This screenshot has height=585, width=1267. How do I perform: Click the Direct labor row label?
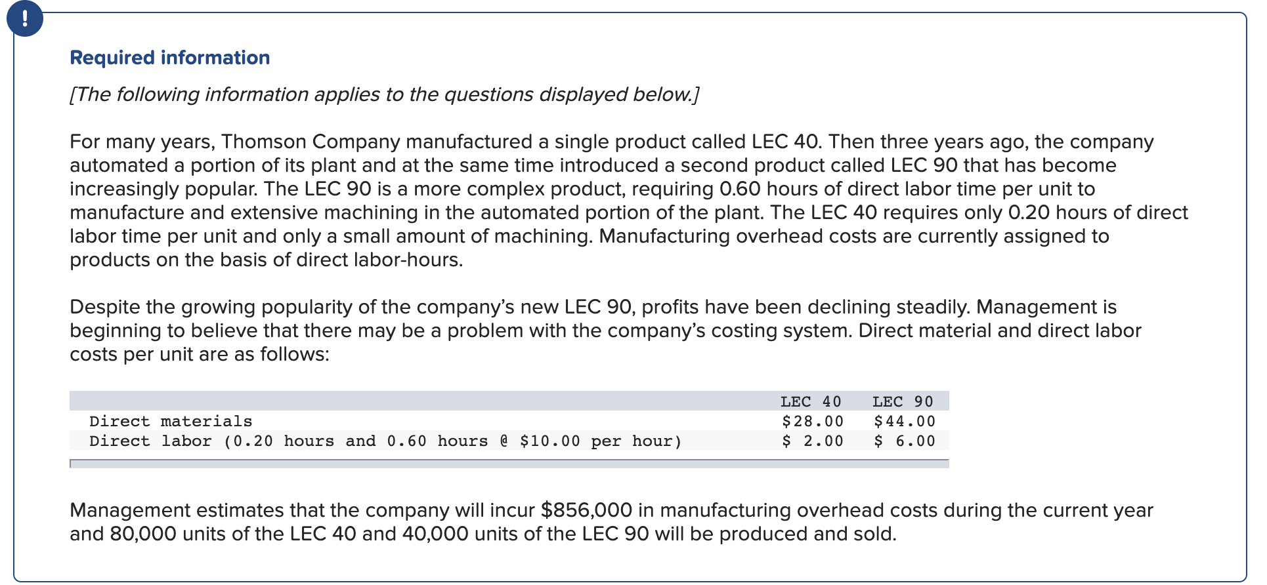pyautogui.click(x=385, y=441)
